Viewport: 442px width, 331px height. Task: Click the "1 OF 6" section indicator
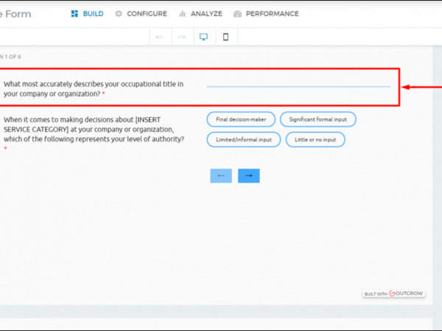(11, 57)
